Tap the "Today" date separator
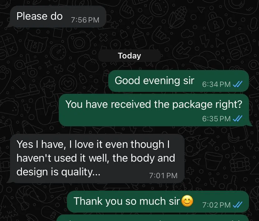Screen dimensions: 259x221 129,56
